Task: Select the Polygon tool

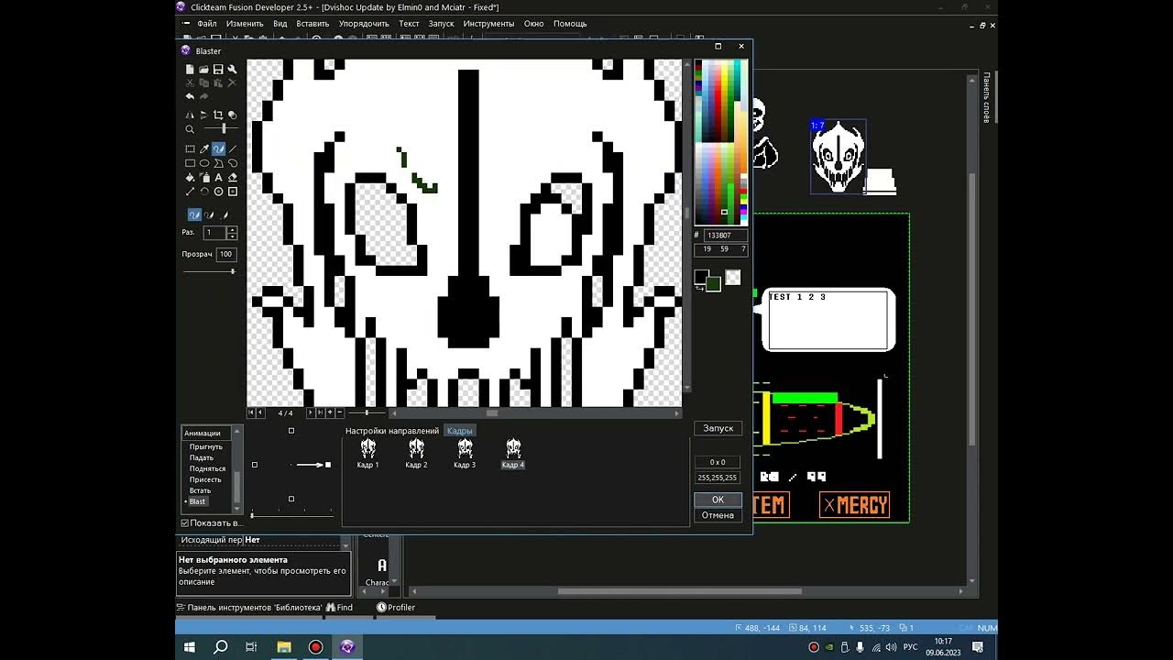Action: click(x=218, y=163)
